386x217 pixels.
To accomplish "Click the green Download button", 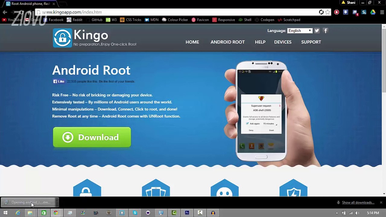I will tap(92, 137).
